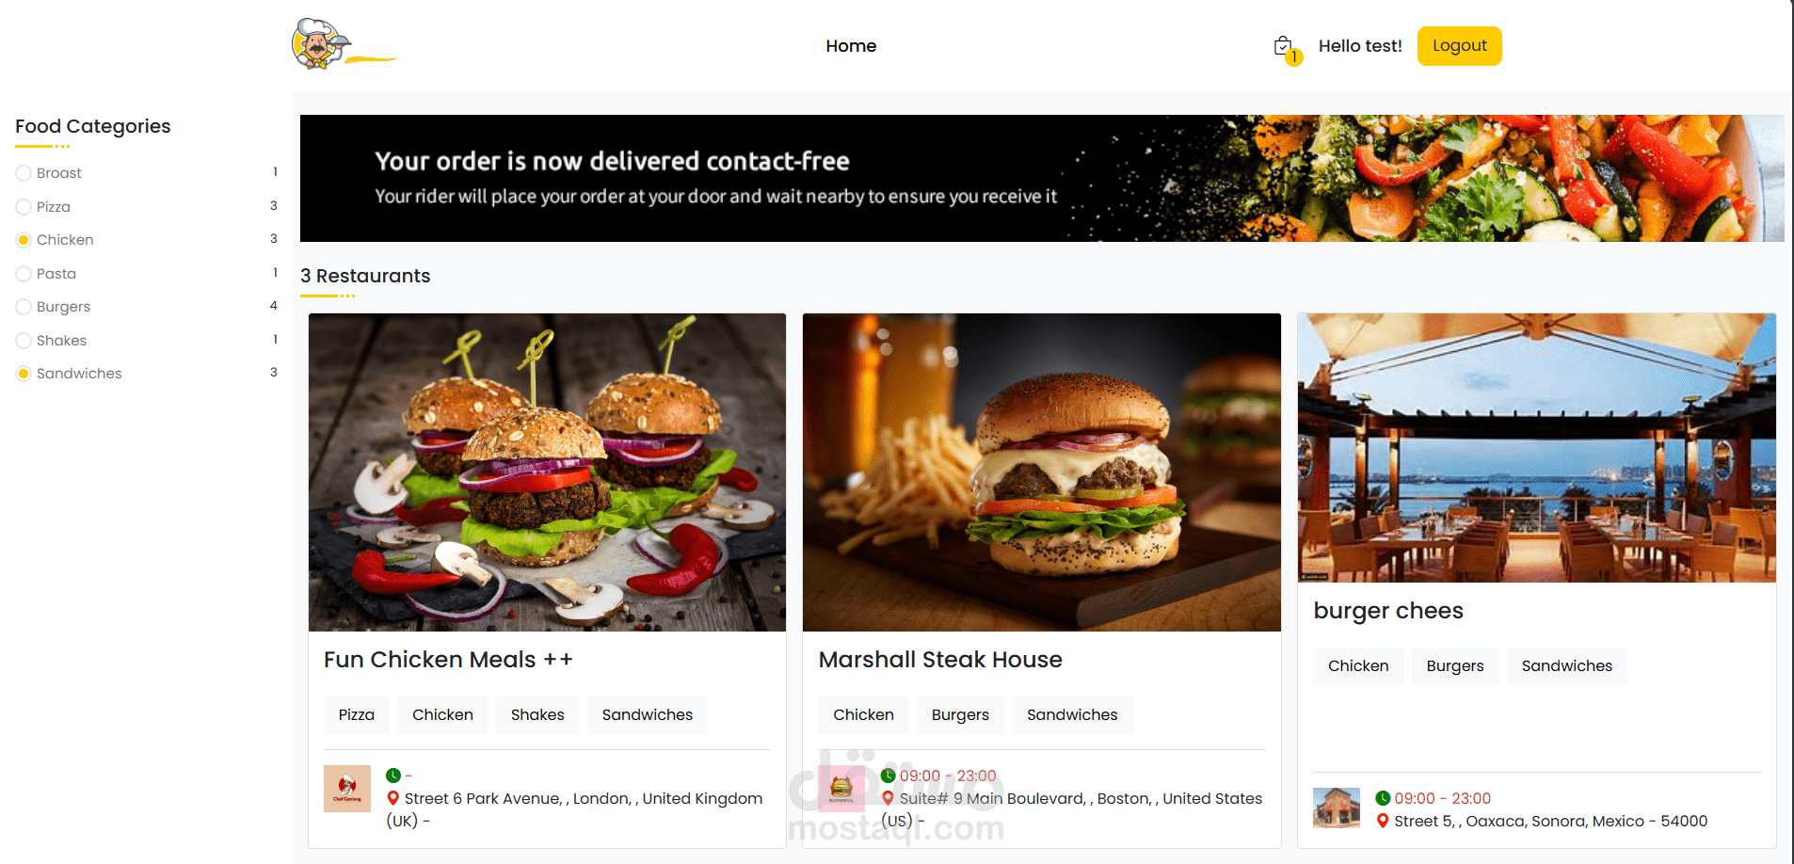Click Marshall Steak House small logo
This screenshot has height=864, width=1794.
tap(841, 789)
